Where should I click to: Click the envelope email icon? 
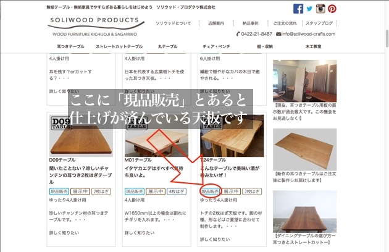pos(278,34)
